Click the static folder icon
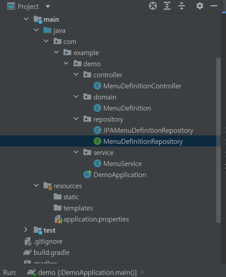The height and width of the screenshot is (277, 226). pos(58,197)
